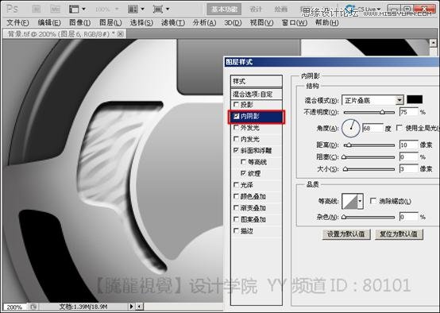Enable the 内发光 inner glow checkbox

click(236, 139)
